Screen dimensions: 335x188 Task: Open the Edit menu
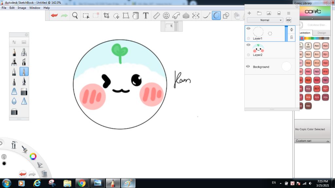pos(12,8)
